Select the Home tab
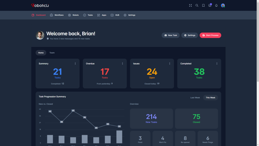This screenshot has height=146, width=259. [41, 53]
